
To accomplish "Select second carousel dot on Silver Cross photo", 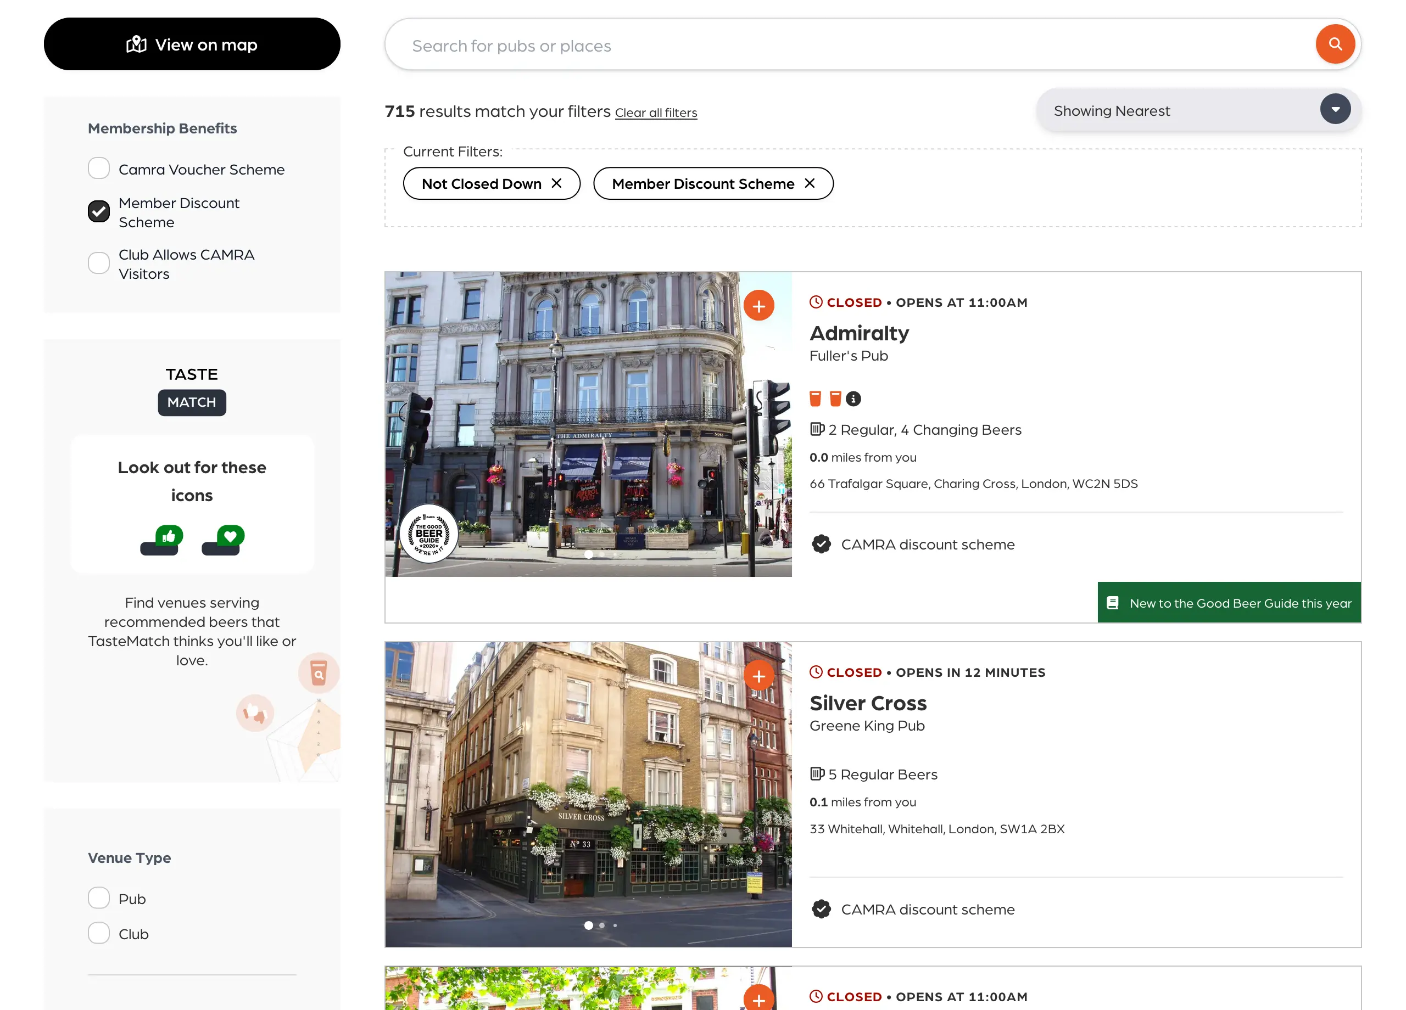I will click(601, 925).
